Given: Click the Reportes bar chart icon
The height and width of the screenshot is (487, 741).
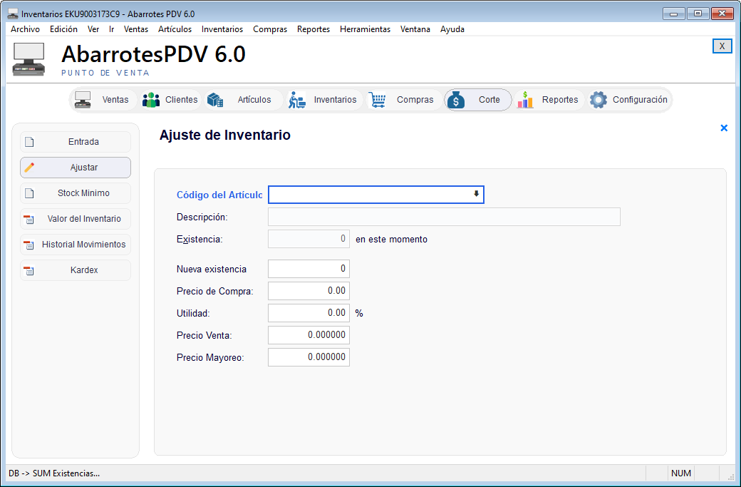Looking at the screenshot, I should pos(525,100).
